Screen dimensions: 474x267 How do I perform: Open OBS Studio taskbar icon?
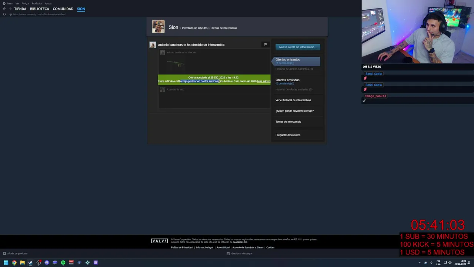click(x=39, y=263)
